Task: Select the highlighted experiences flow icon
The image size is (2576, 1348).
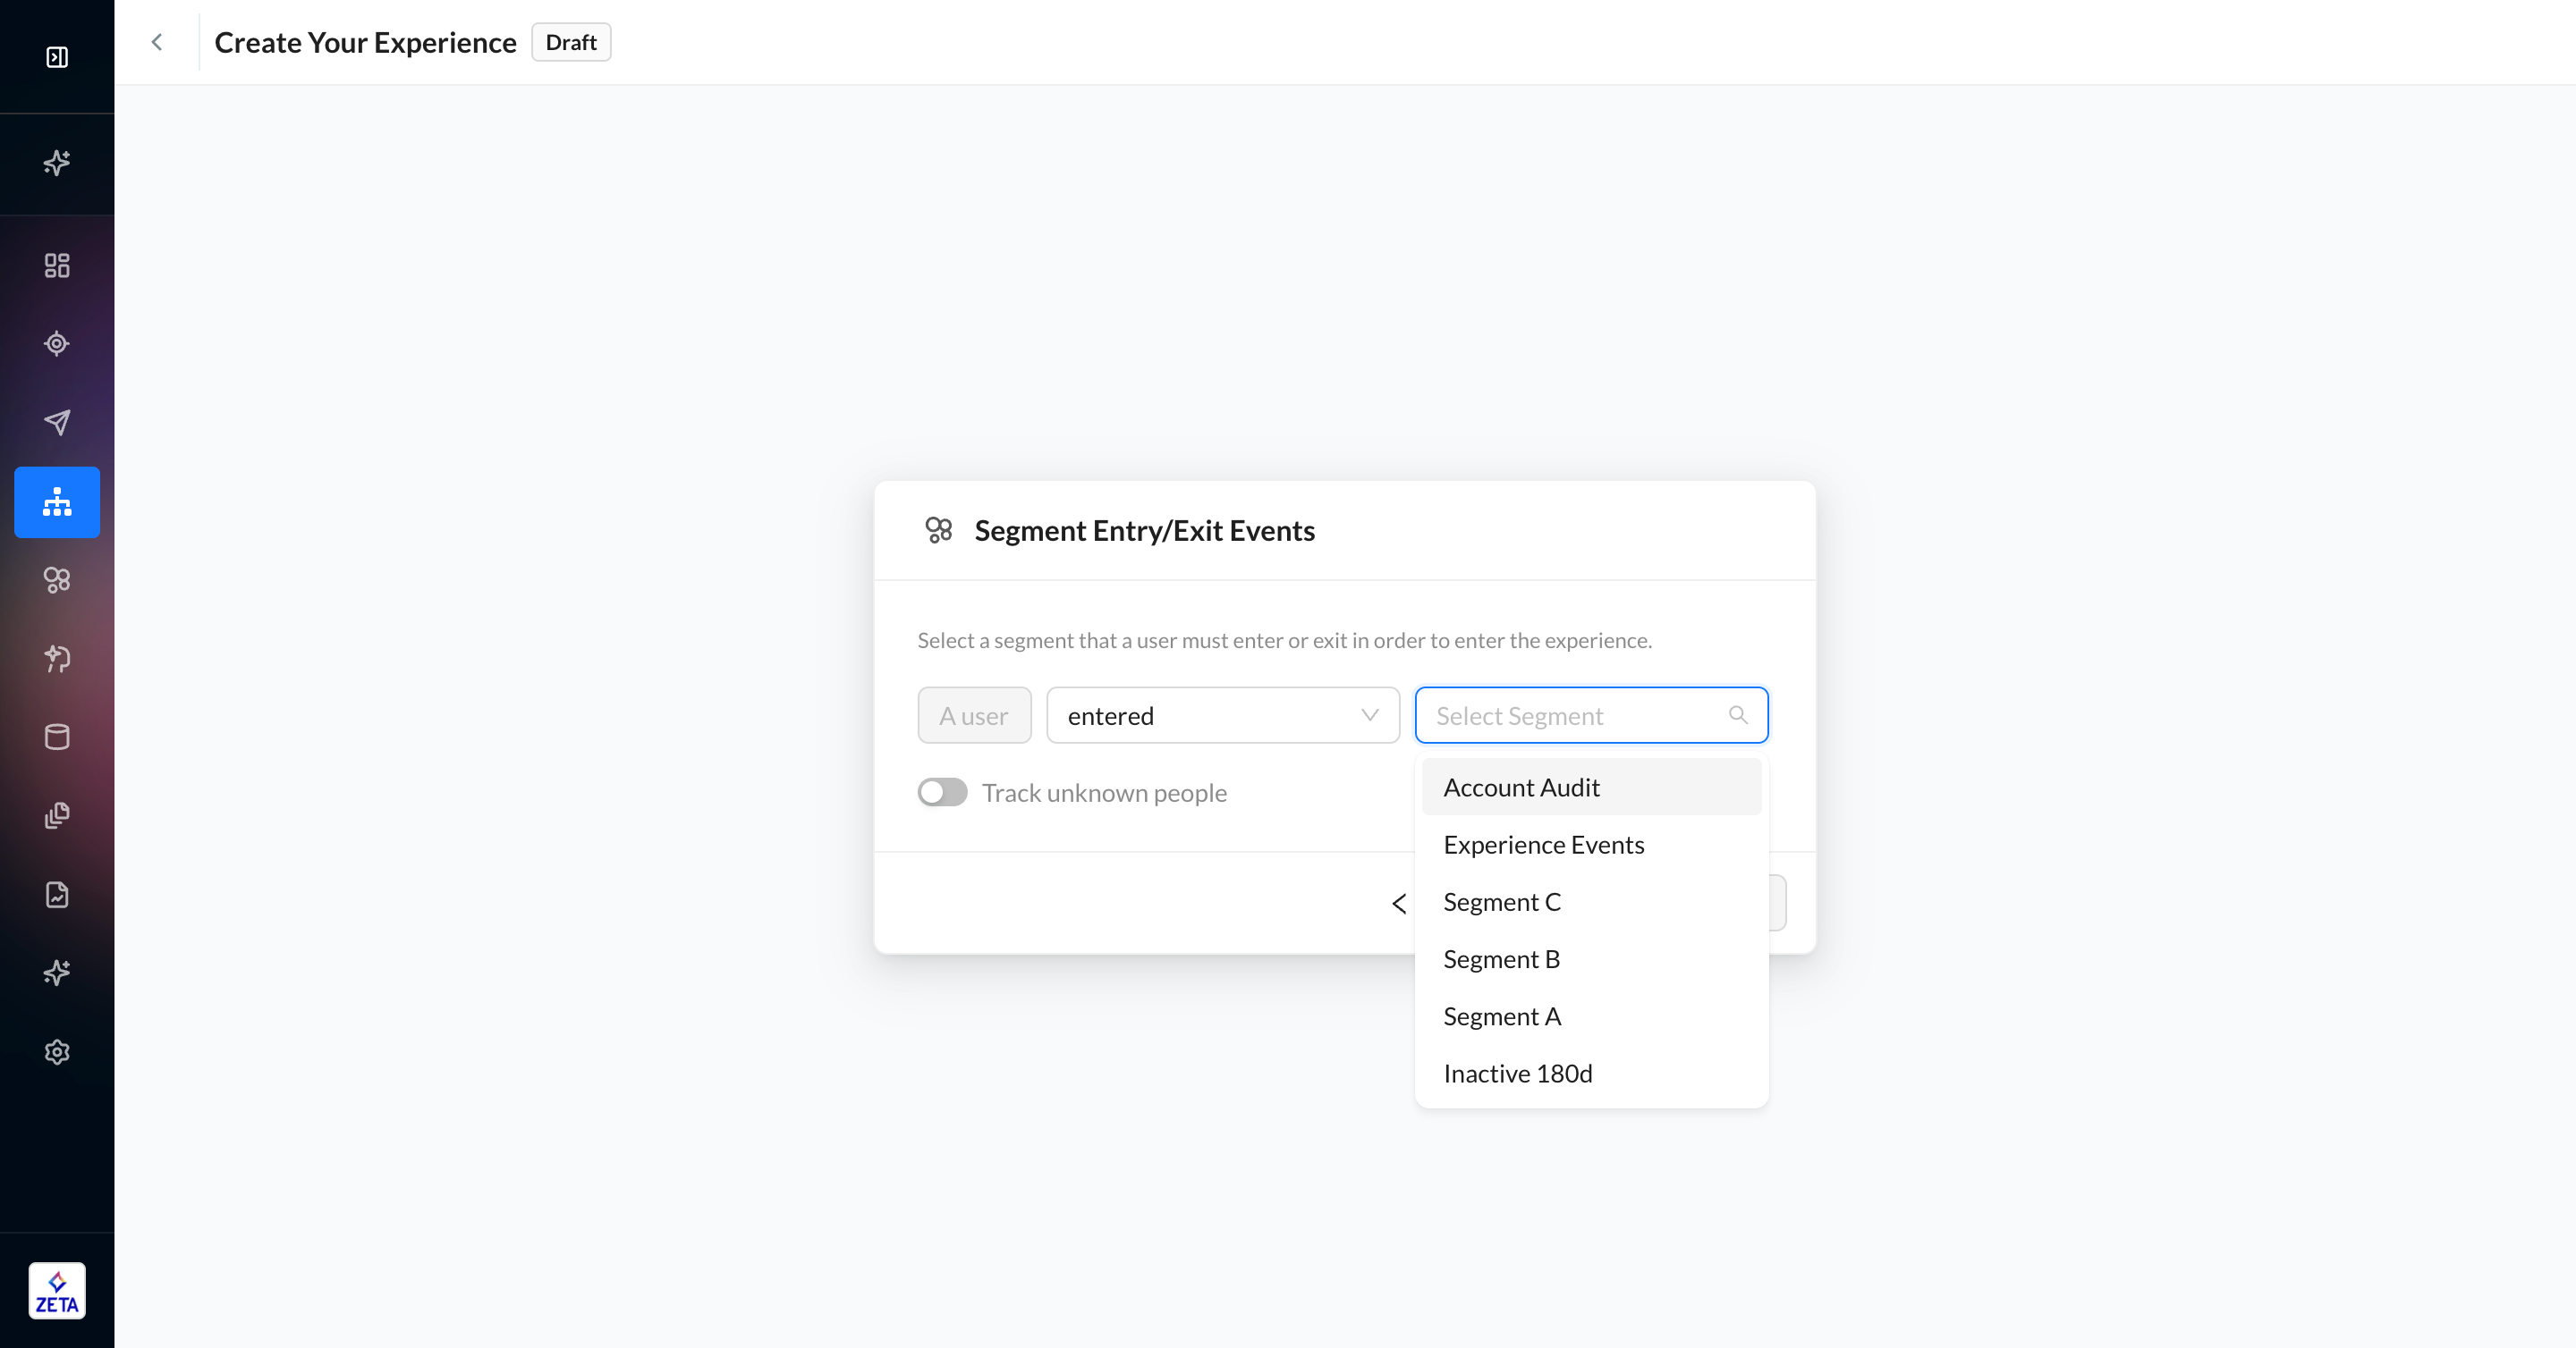Action: 57,501
